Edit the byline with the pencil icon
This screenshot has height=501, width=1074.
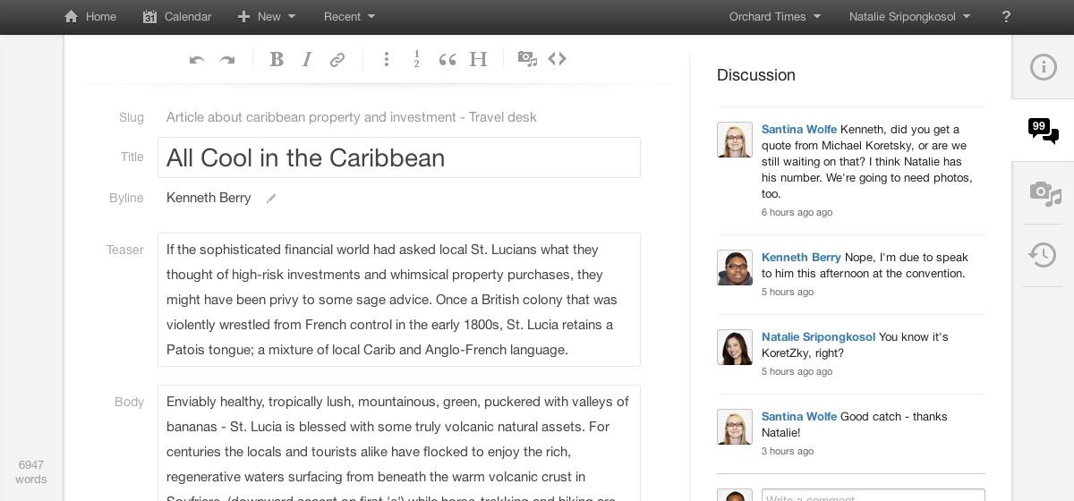(271, 199)
